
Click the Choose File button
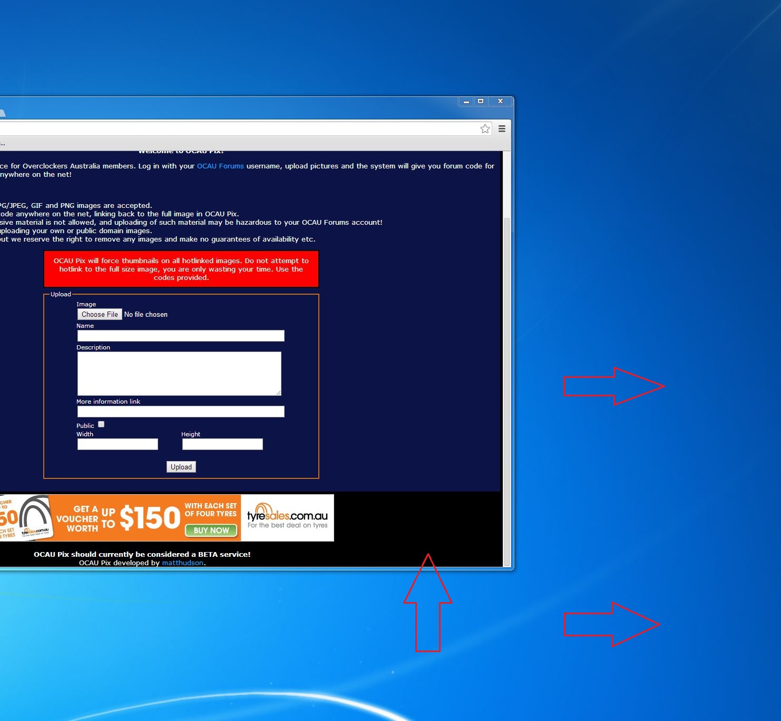[100, 314]
